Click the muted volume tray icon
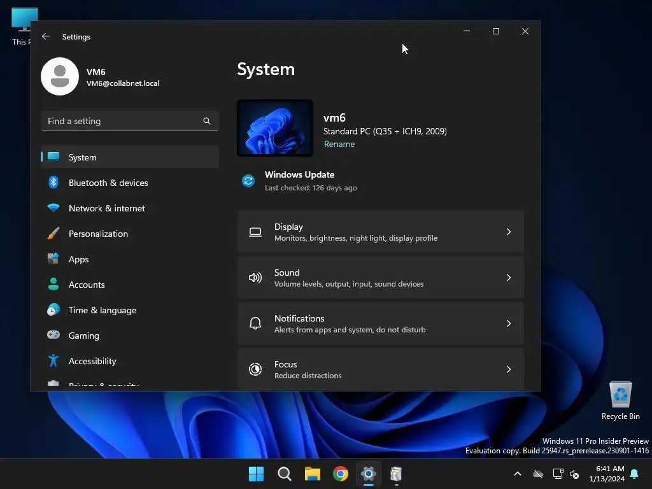The image size is (652, 489). [575, 474]
